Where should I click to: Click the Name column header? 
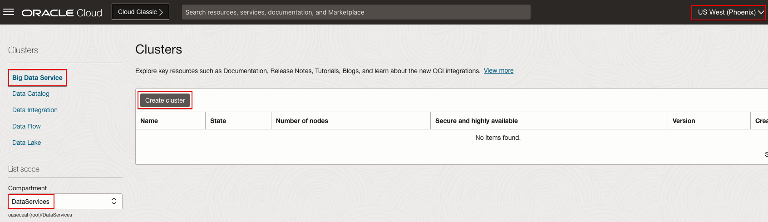click(149, 121)
